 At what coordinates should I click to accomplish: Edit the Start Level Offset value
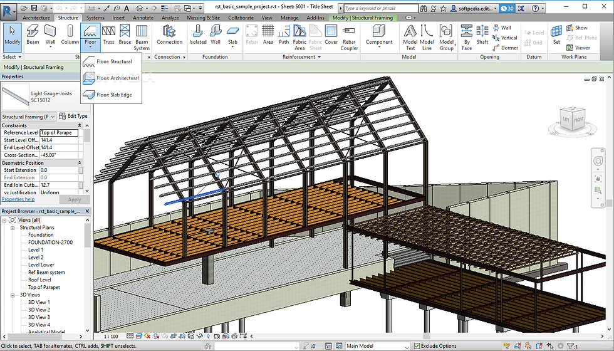(59, 140)
